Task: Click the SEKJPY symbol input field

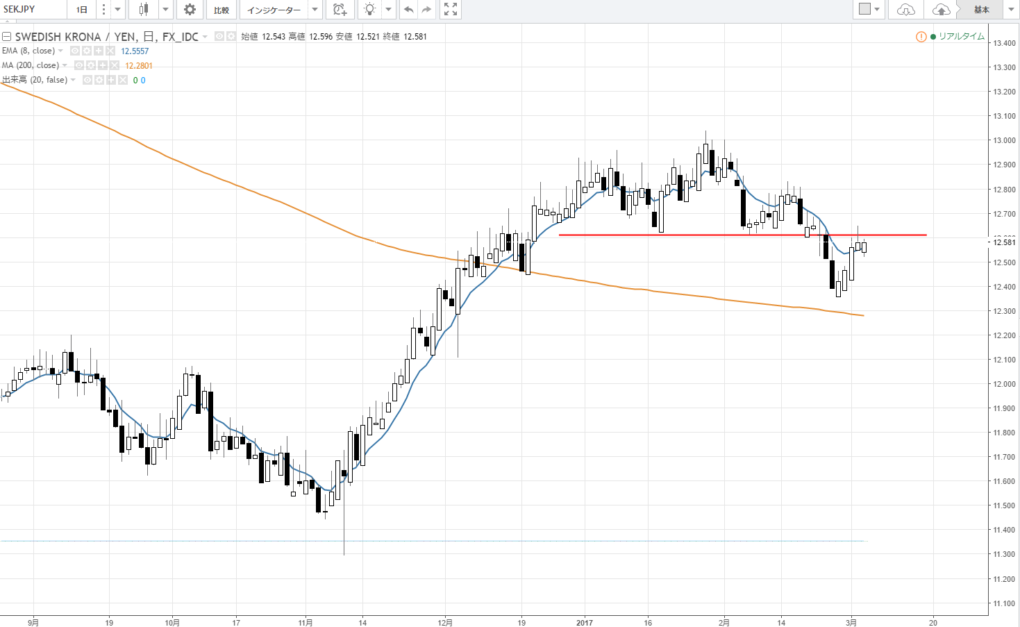Action: [x=33, y=10]
